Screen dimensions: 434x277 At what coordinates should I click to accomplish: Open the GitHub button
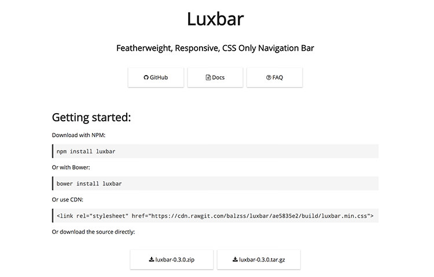156,77
